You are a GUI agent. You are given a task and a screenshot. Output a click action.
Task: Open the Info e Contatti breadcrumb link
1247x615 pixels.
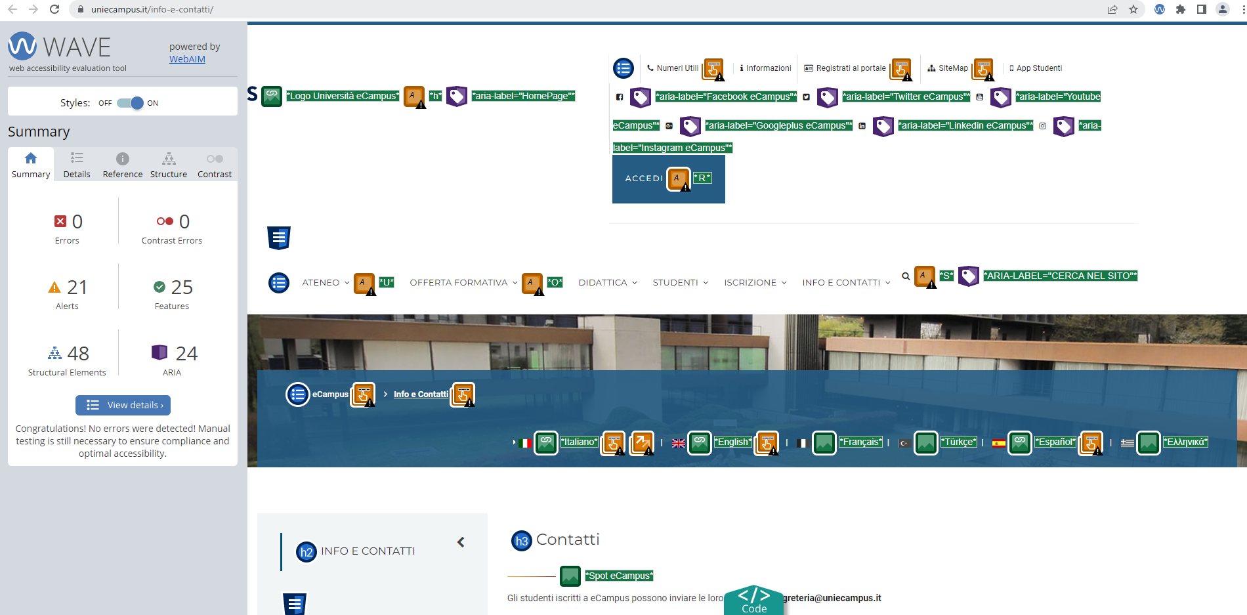(x=421, y=394)
